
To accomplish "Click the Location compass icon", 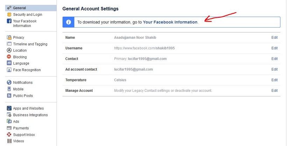I will pyautogui.click(x=9, y=50).
